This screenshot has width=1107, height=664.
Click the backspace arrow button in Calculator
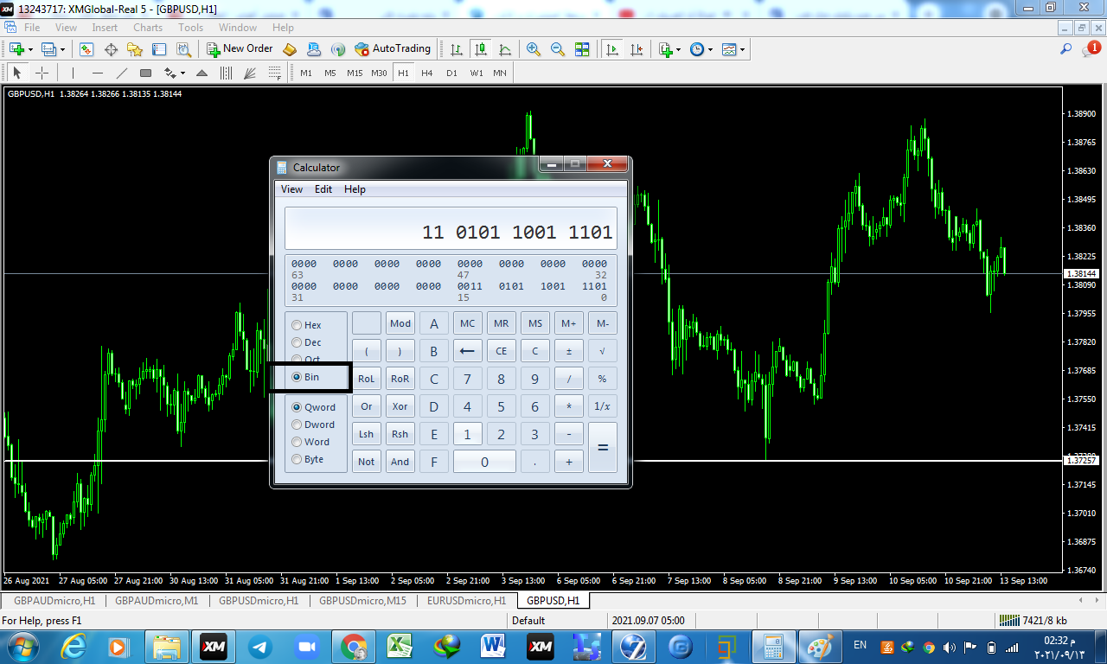coord(468,351)
